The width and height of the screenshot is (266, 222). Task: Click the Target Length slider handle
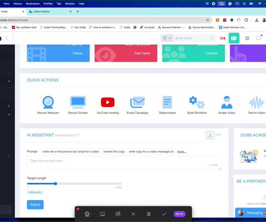pyautogui.click(x=56, y=184)
